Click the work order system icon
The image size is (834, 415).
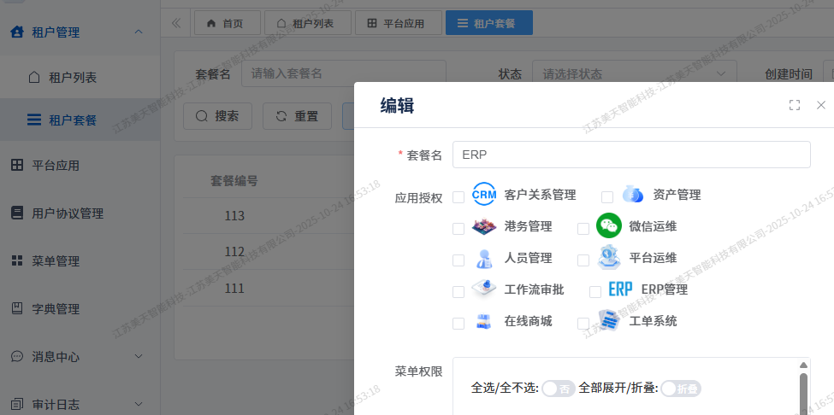608,321
